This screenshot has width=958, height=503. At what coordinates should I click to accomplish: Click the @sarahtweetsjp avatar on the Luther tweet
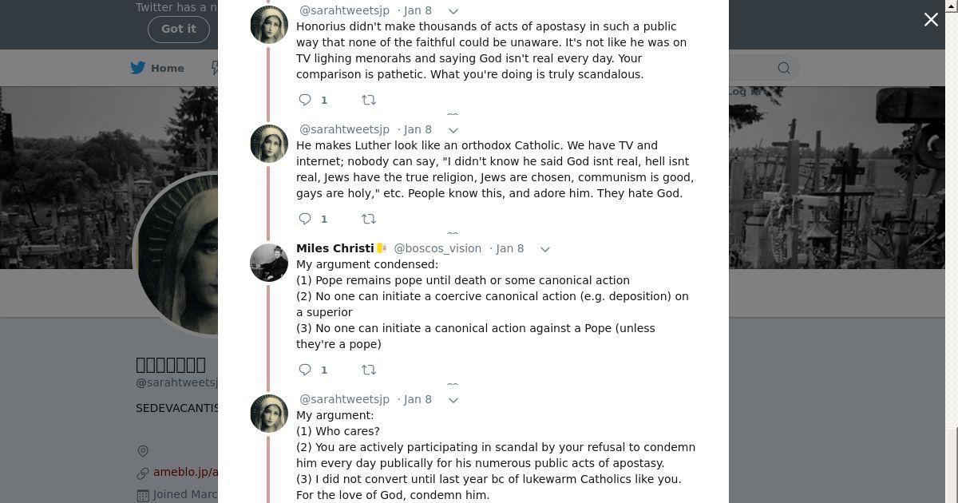269,144
